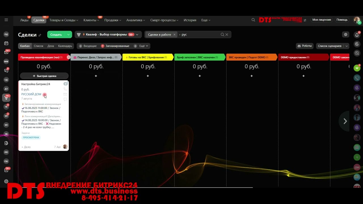
Task: Switch to the Список view
Action: (39, 46)
